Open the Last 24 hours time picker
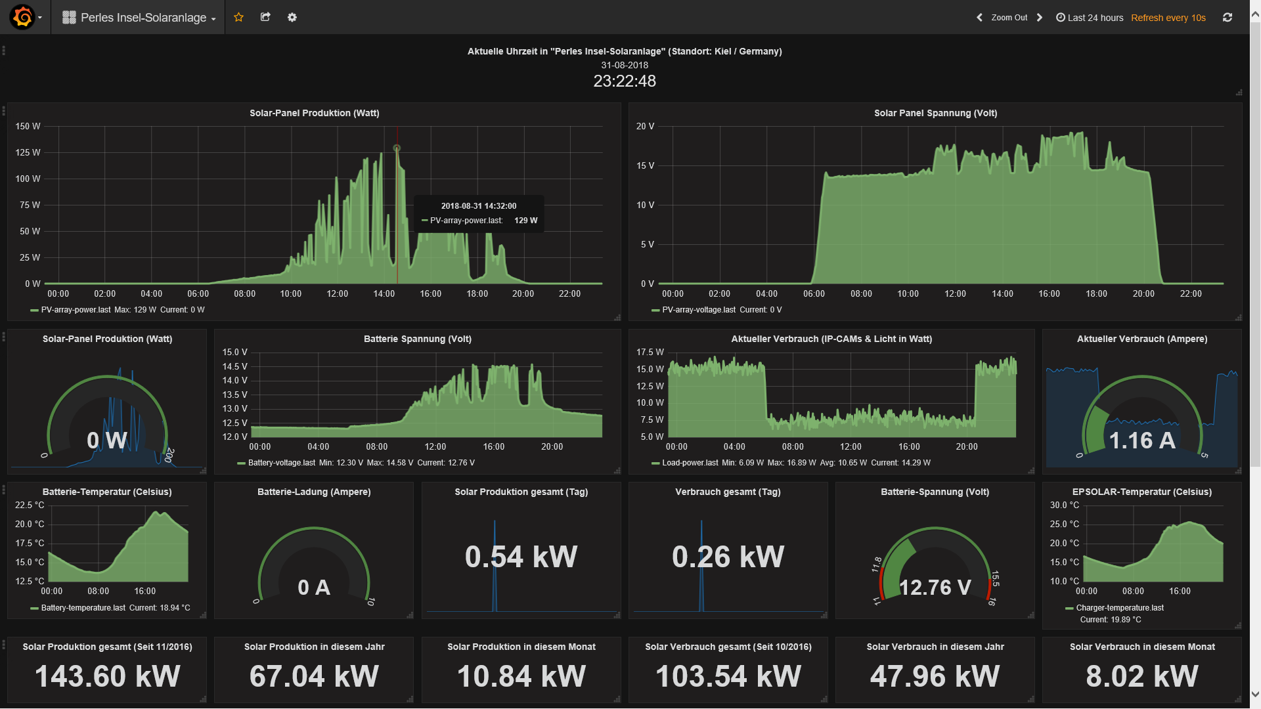Viewport: 1261px width, 709px height. [1090, 18]
